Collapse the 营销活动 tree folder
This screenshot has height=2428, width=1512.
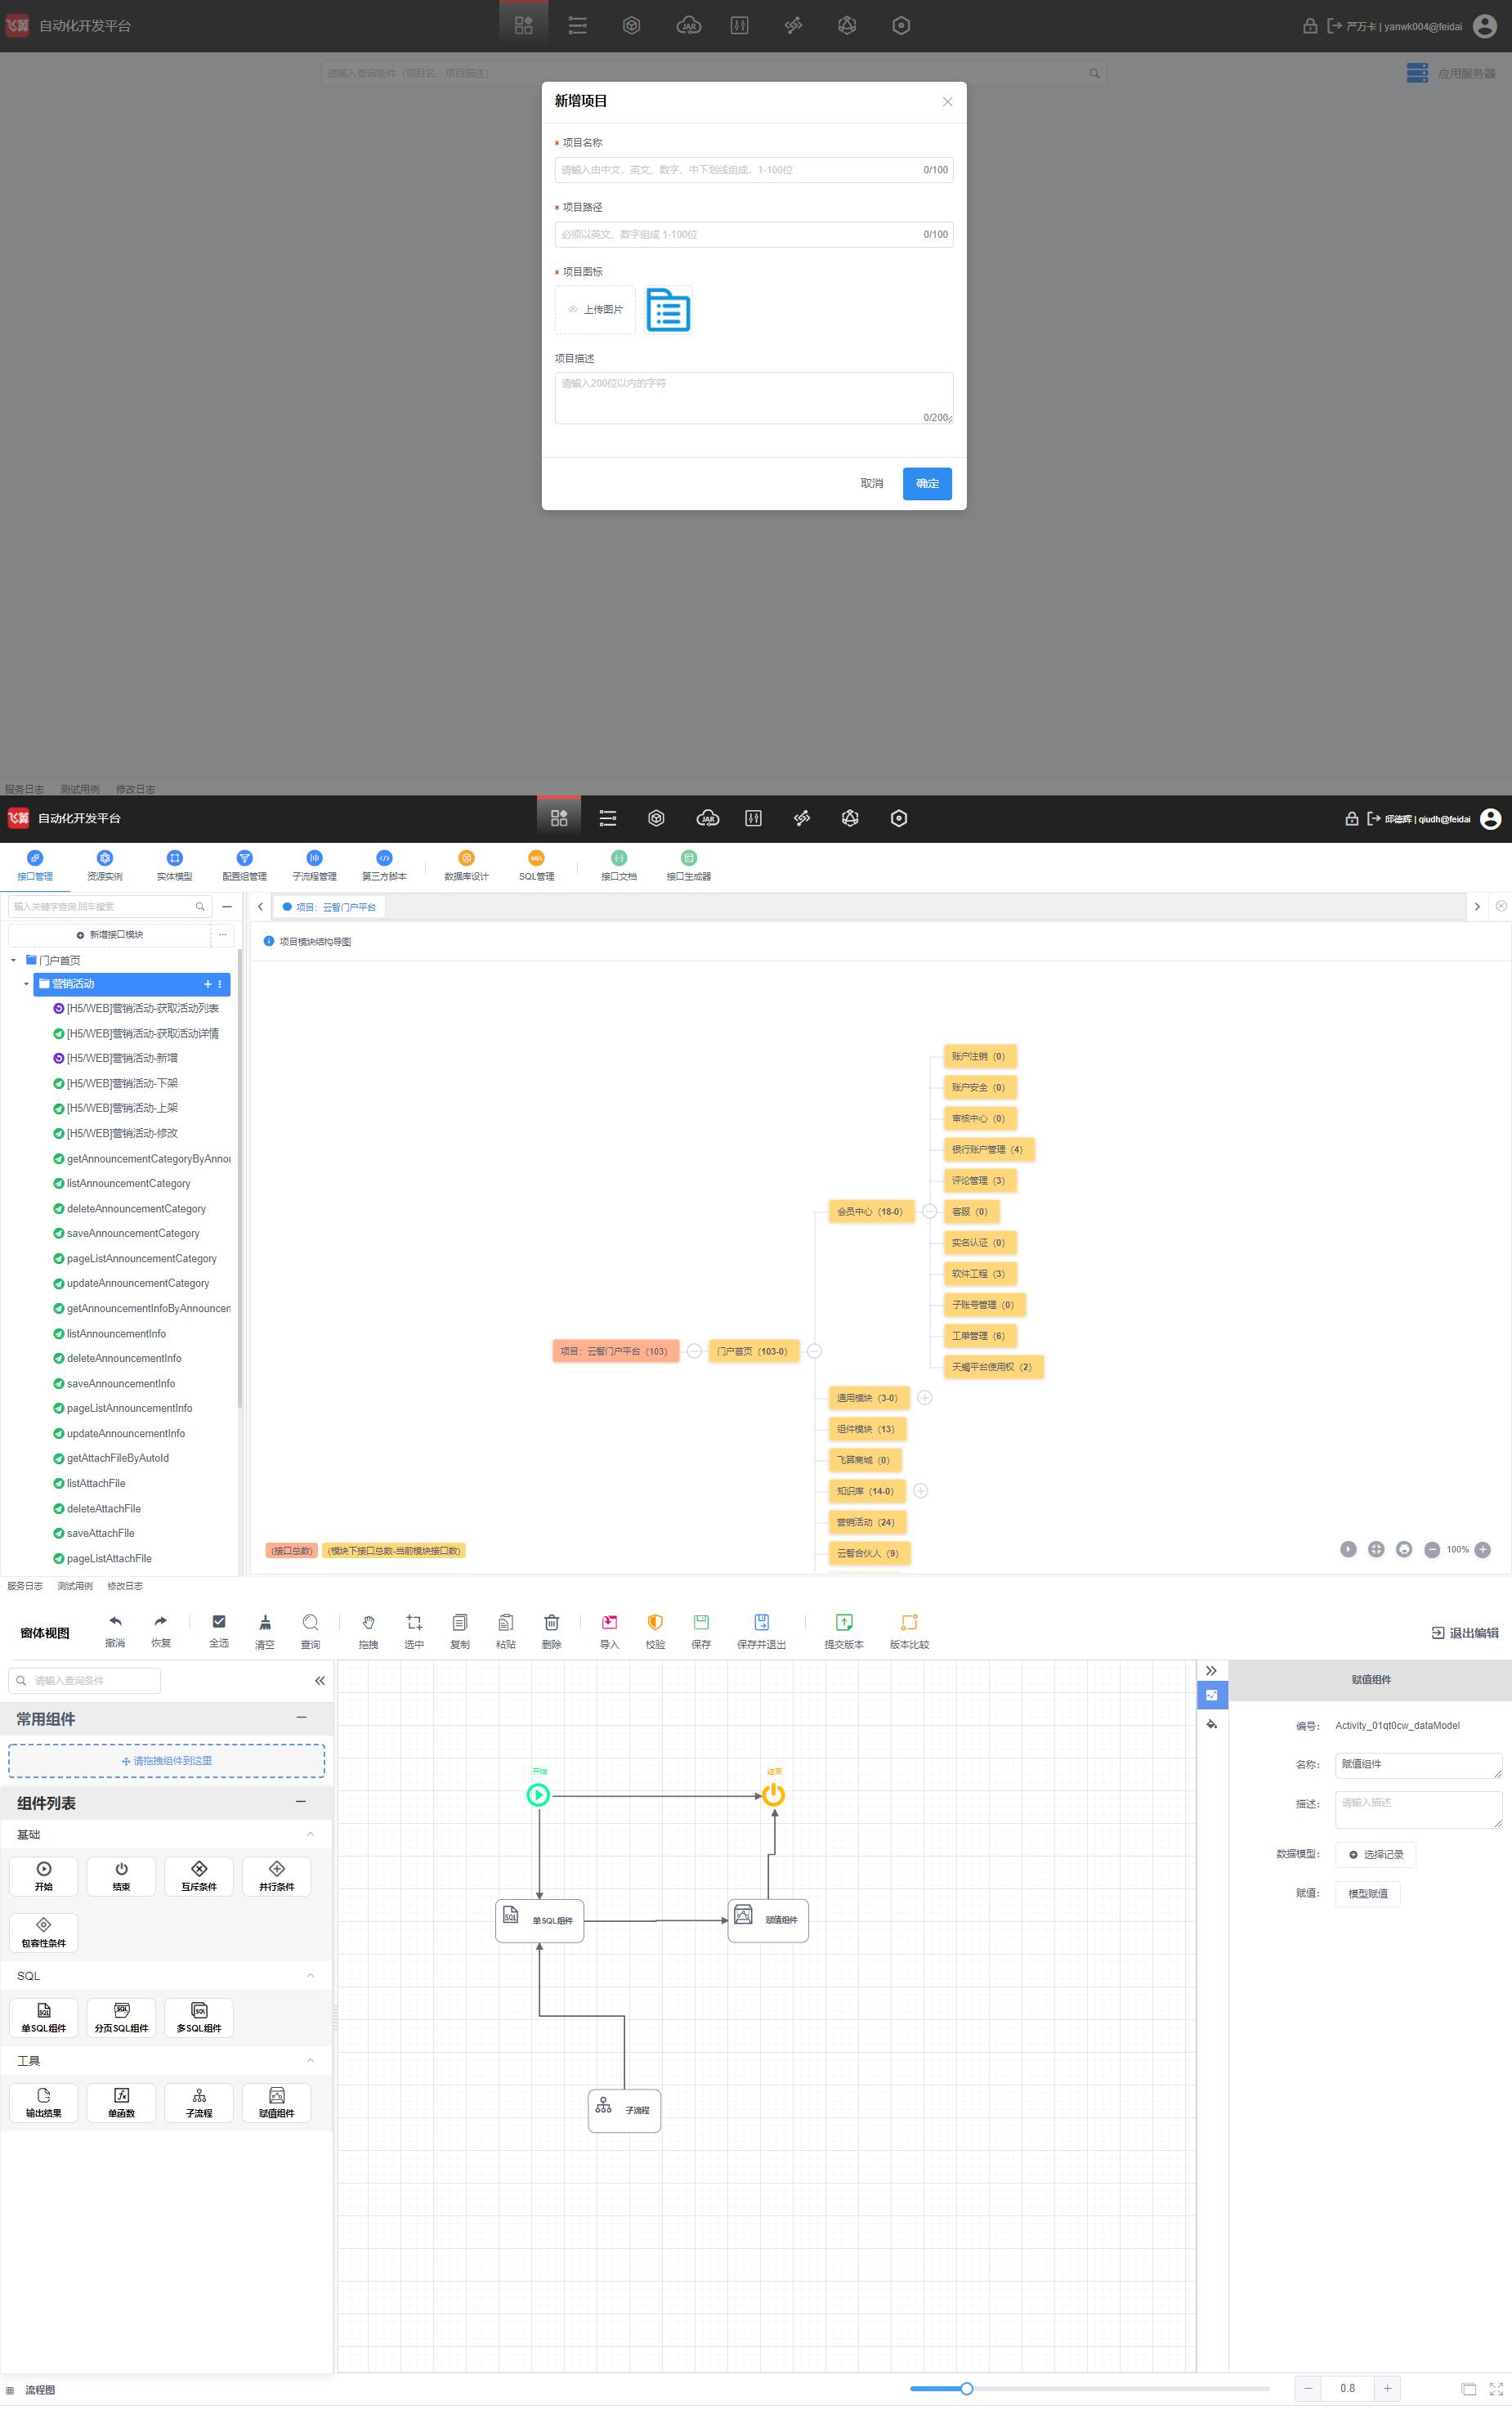[26, 984]
